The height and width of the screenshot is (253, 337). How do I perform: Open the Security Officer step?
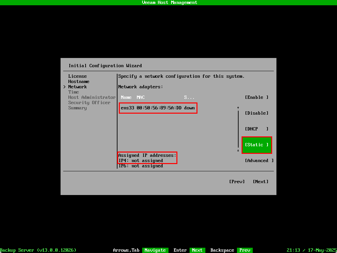(x=89, y=102)
